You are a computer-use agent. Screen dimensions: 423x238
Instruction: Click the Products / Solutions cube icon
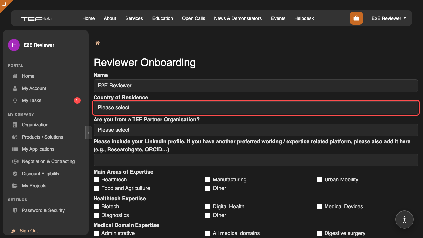click(15, 137)
